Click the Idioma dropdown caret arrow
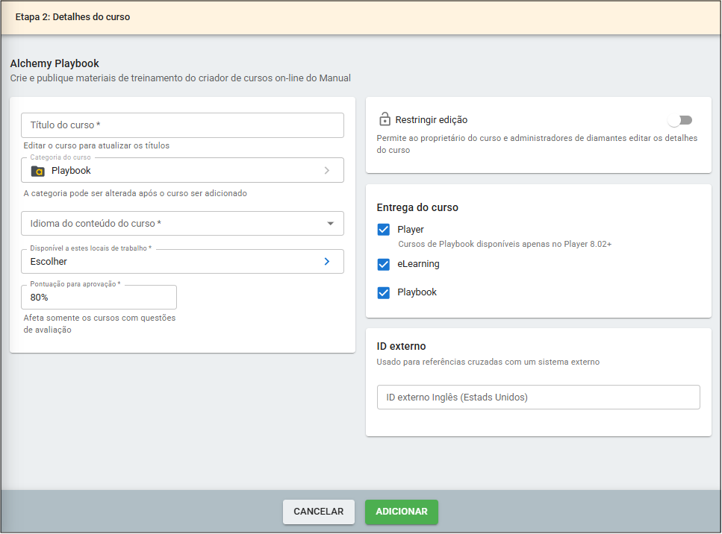 pos(330,224)
